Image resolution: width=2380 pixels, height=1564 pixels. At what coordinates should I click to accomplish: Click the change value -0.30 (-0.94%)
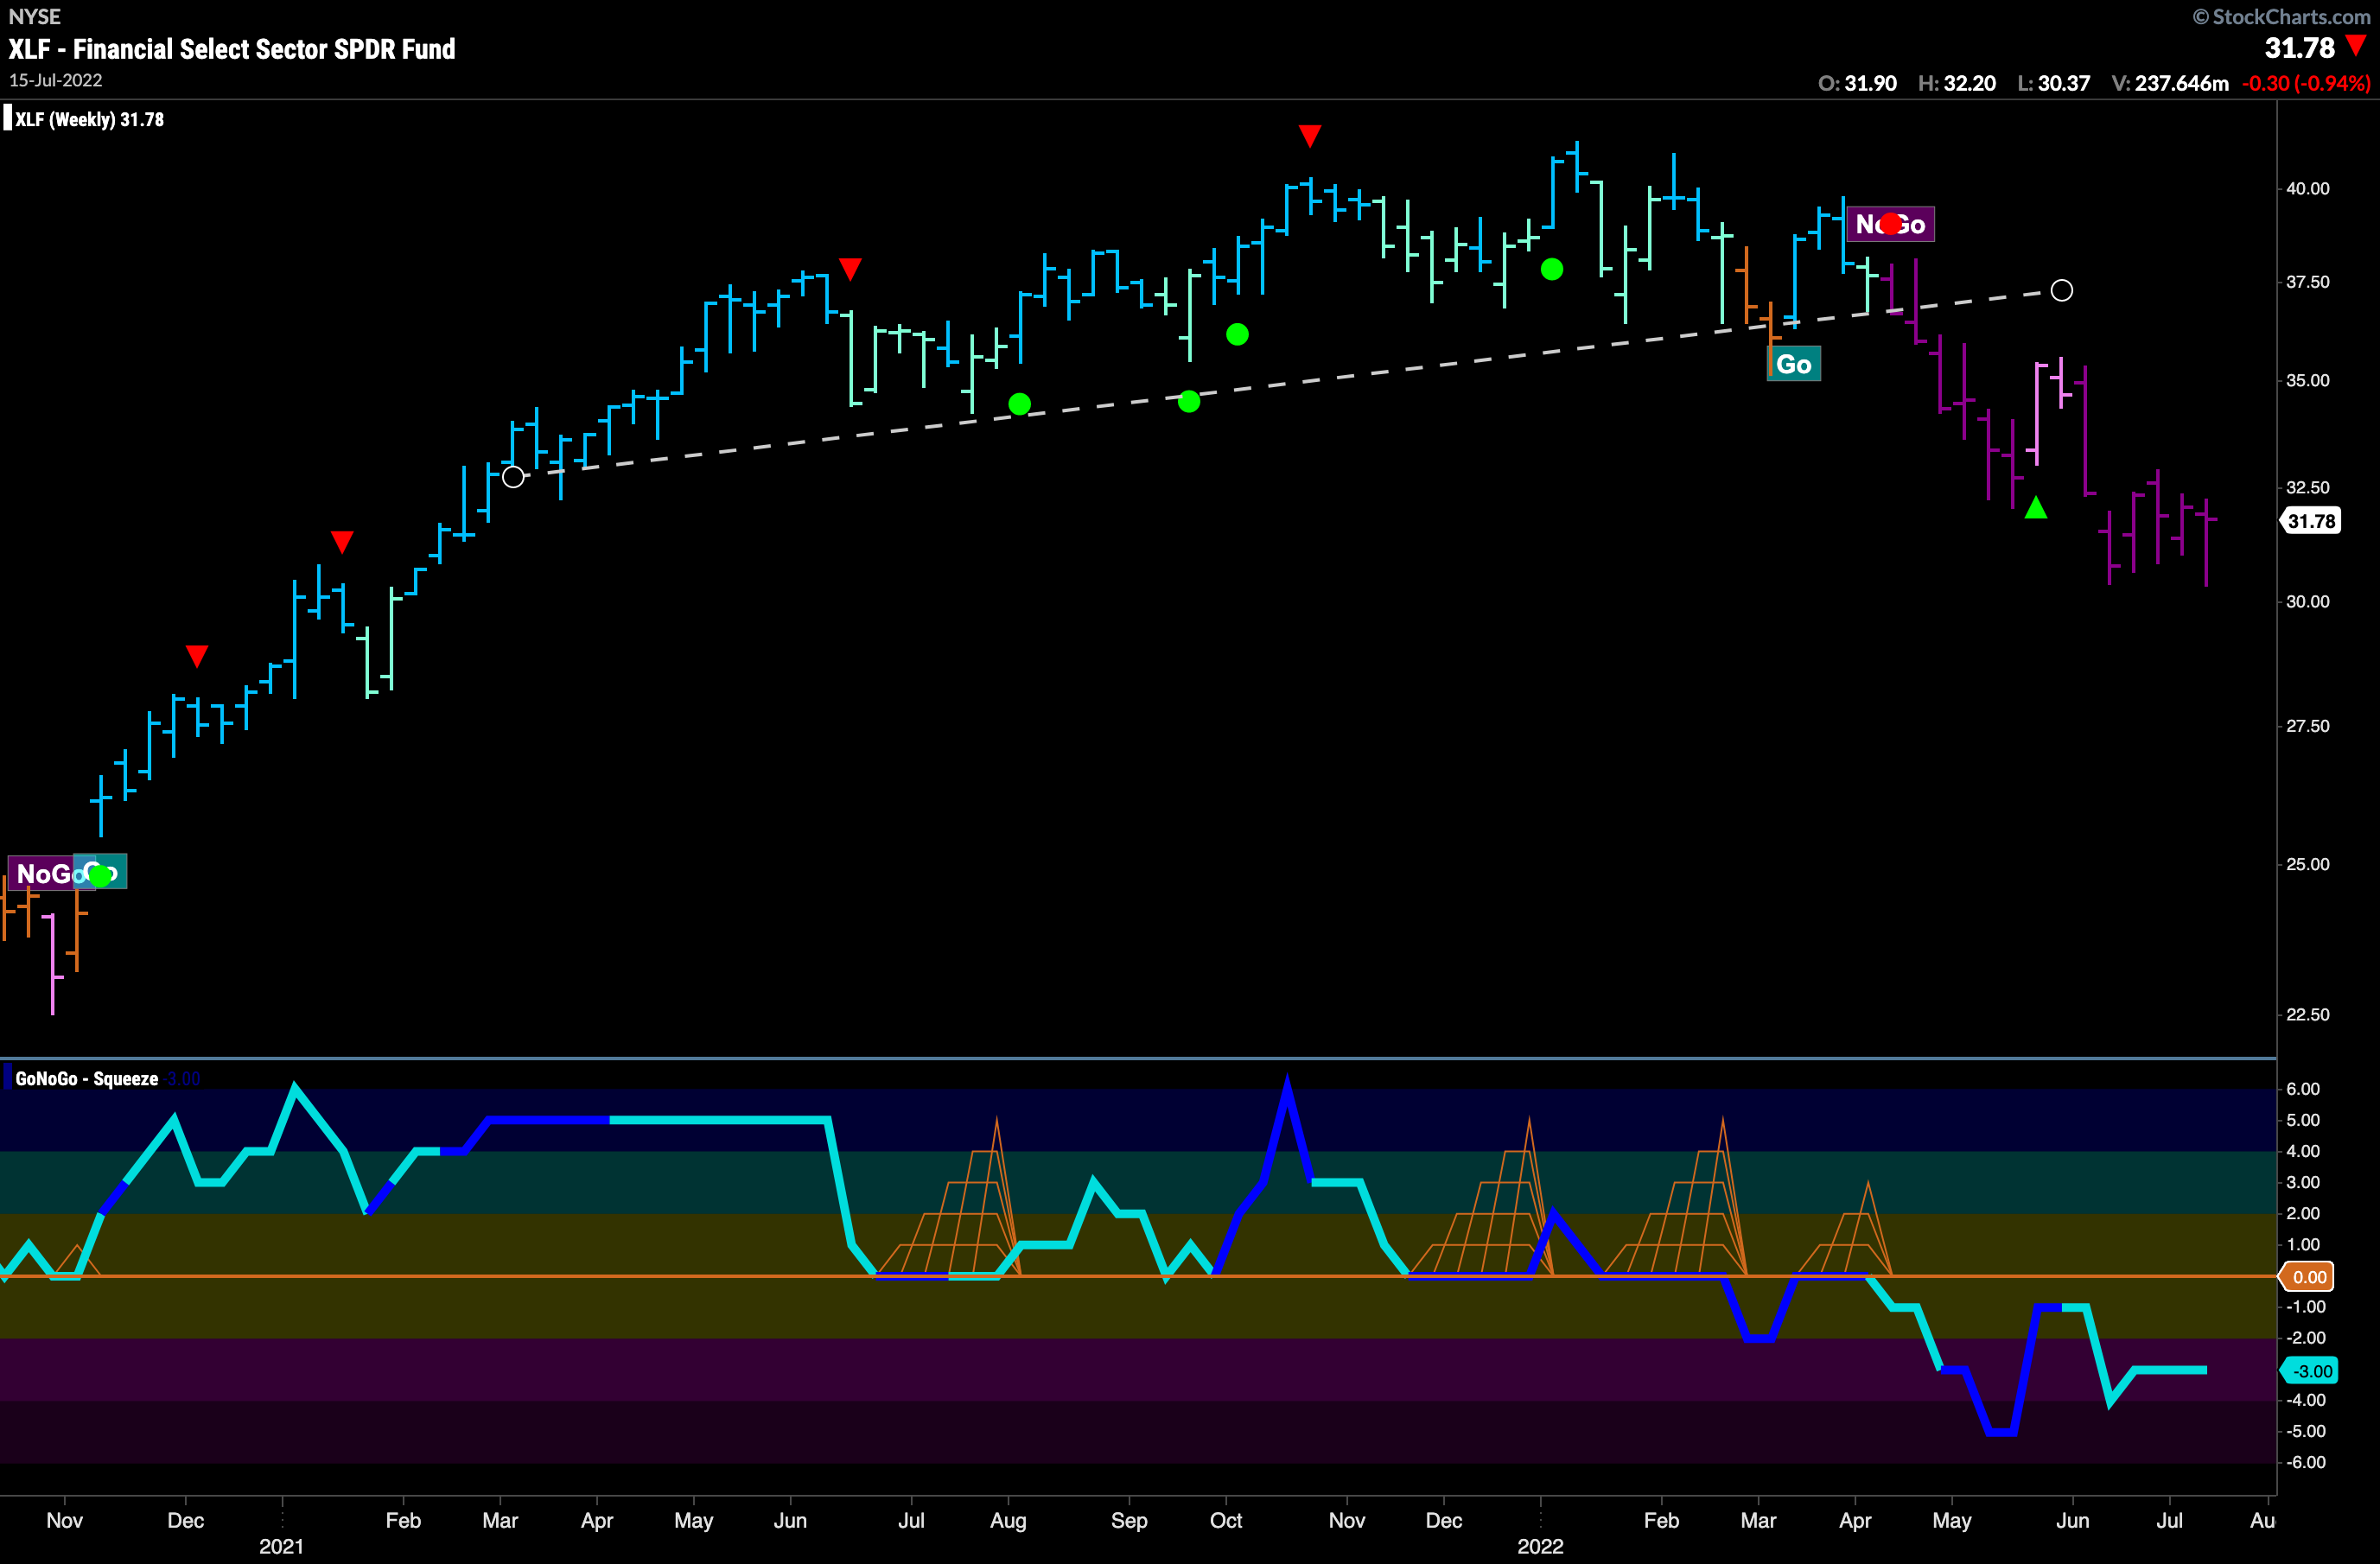(x=2306, y=83)
